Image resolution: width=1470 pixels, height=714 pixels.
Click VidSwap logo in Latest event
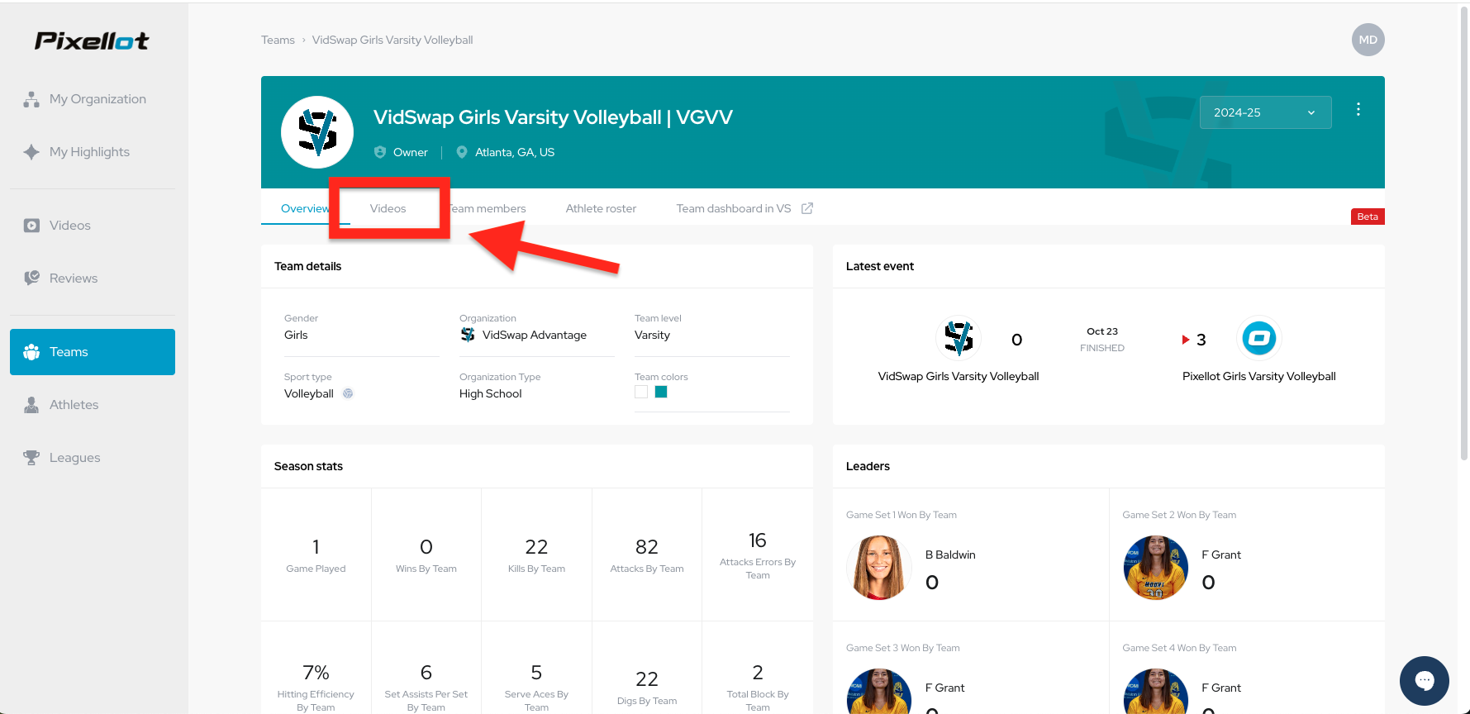click(x=959, y=338)
